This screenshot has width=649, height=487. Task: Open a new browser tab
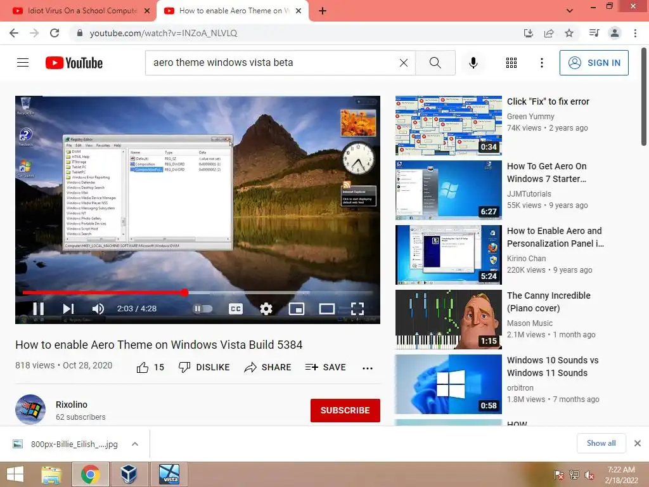(323, 11)
